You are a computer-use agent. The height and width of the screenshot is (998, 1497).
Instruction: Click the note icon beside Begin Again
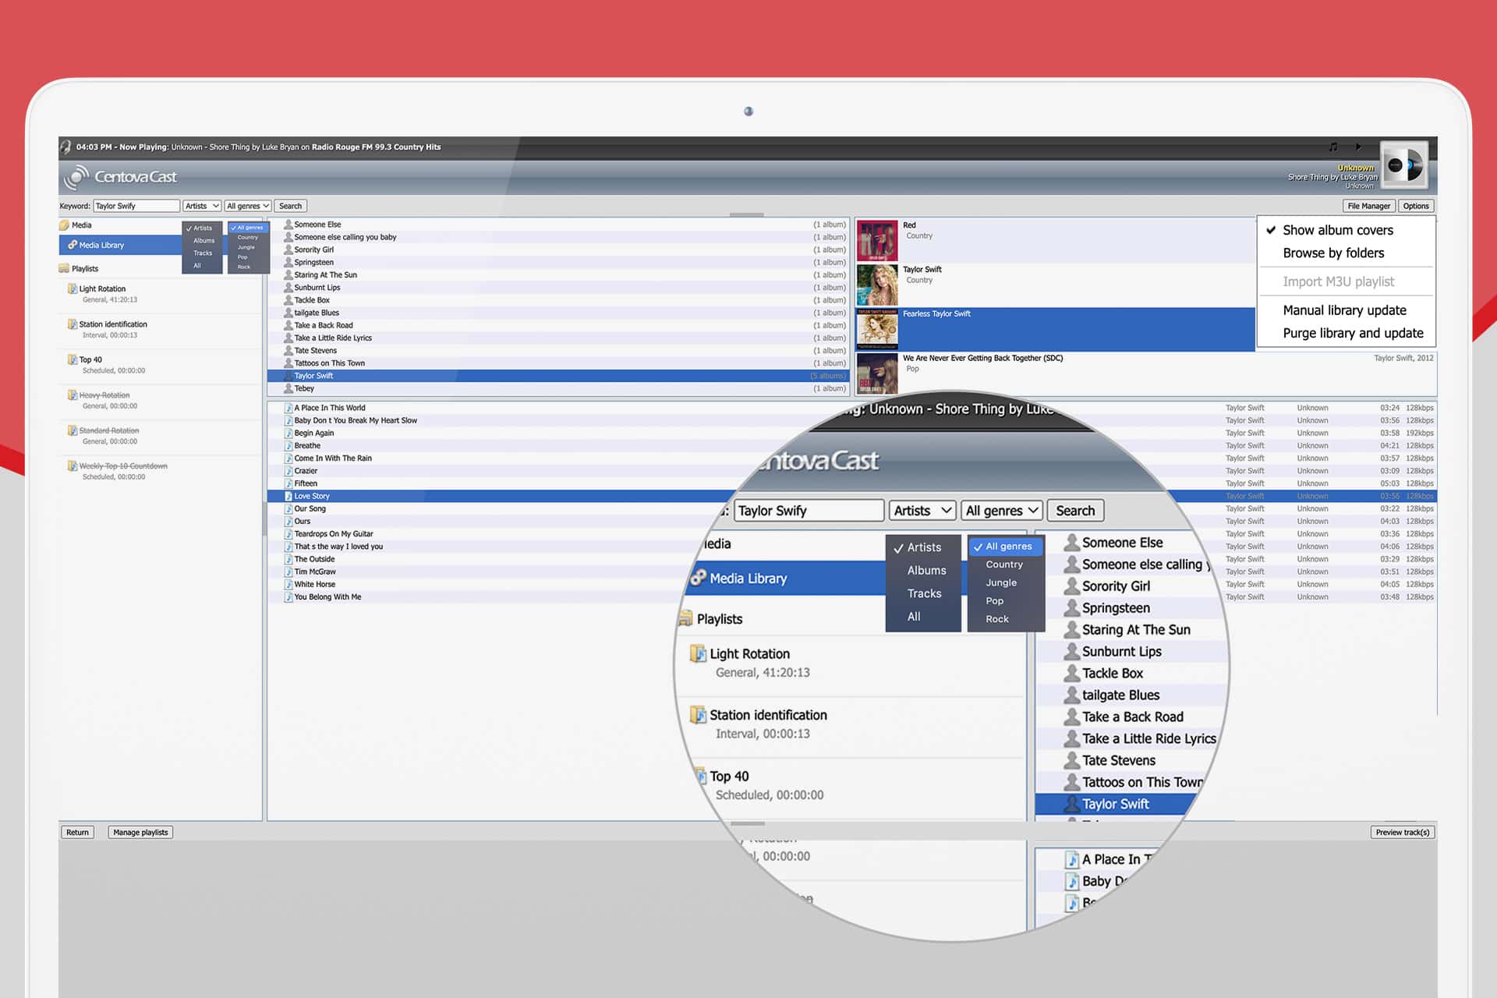pyautogui.click(x=288, y=433)
